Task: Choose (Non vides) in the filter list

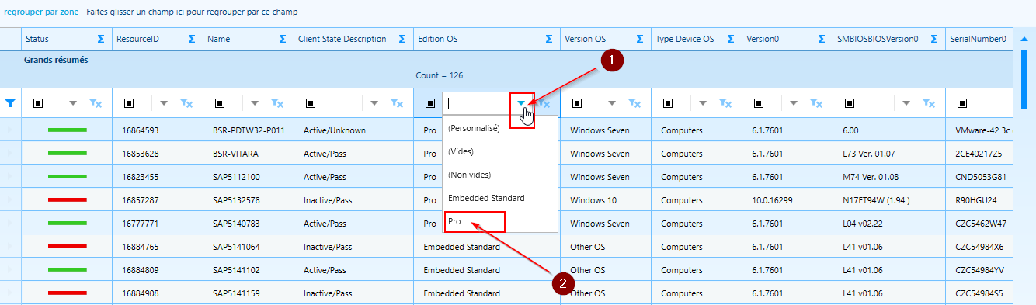Action: pyautogui.click(x=500, y=175)
